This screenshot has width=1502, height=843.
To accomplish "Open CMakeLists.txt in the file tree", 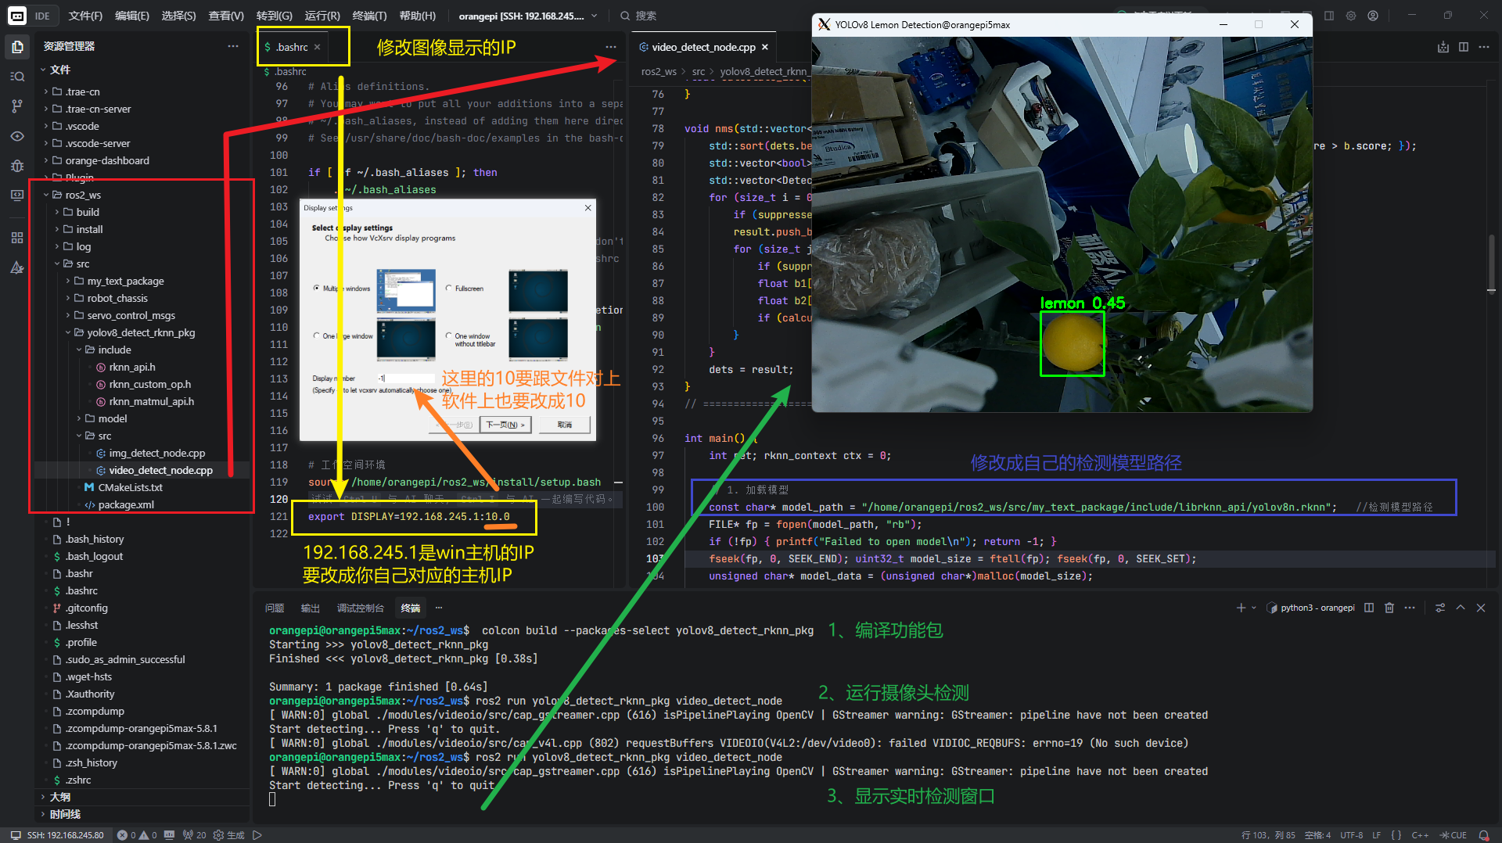I will [x=130, y=487].
